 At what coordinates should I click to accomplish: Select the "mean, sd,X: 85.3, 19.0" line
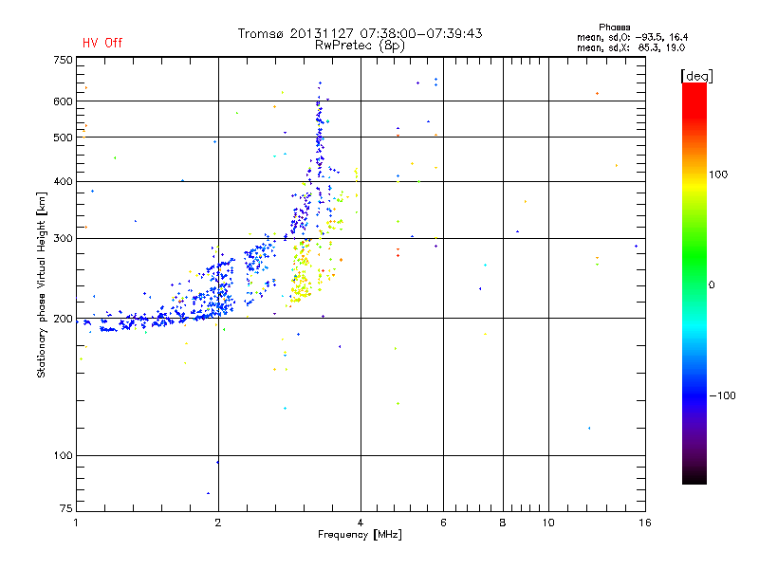pos(631,47)
